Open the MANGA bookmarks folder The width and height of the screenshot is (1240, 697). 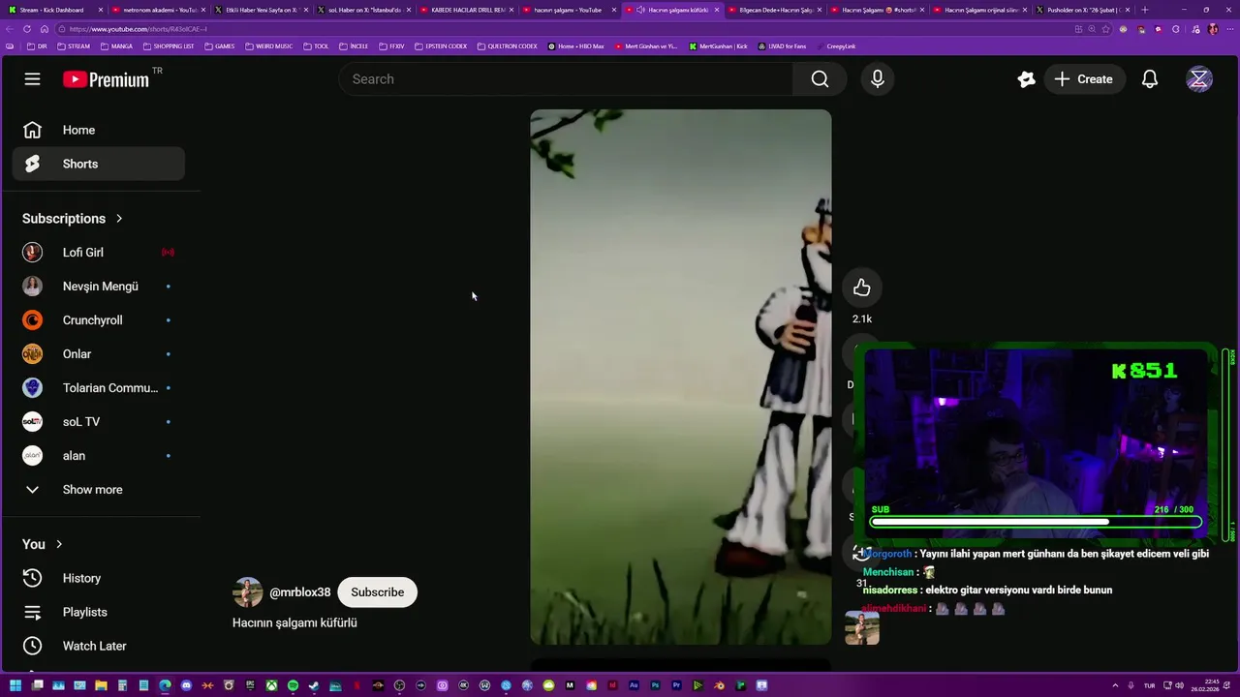pos(116,46)
